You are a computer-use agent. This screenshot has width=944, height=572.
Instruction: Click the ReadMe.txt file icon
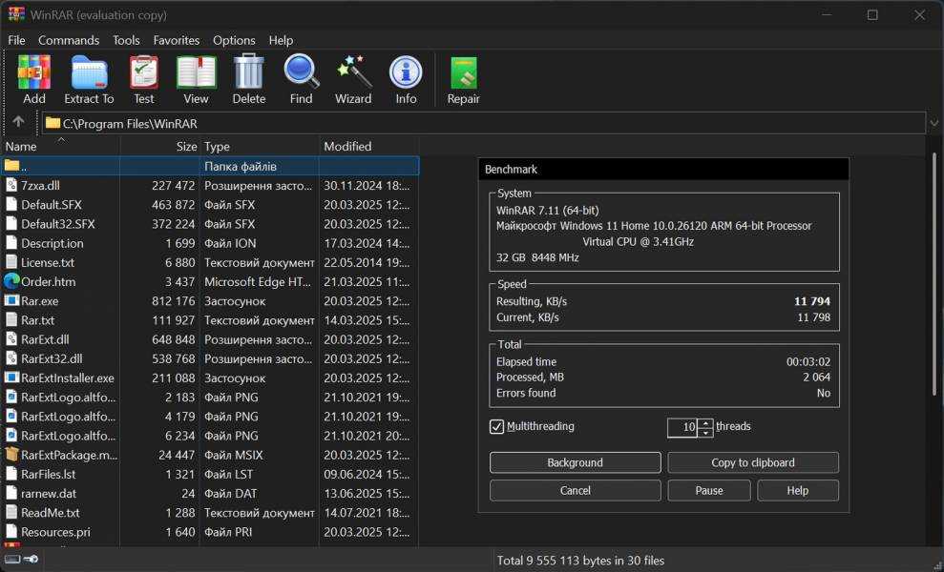(x=11, y=513)
